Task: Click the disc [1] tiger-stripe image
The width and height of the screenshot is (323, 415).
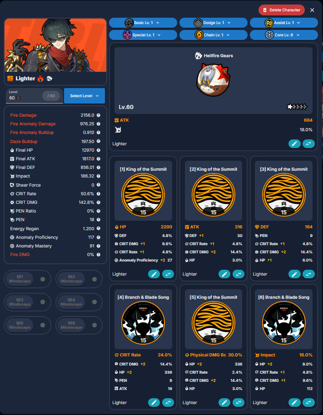Action: pyautogui.click(x=143, y=195)
